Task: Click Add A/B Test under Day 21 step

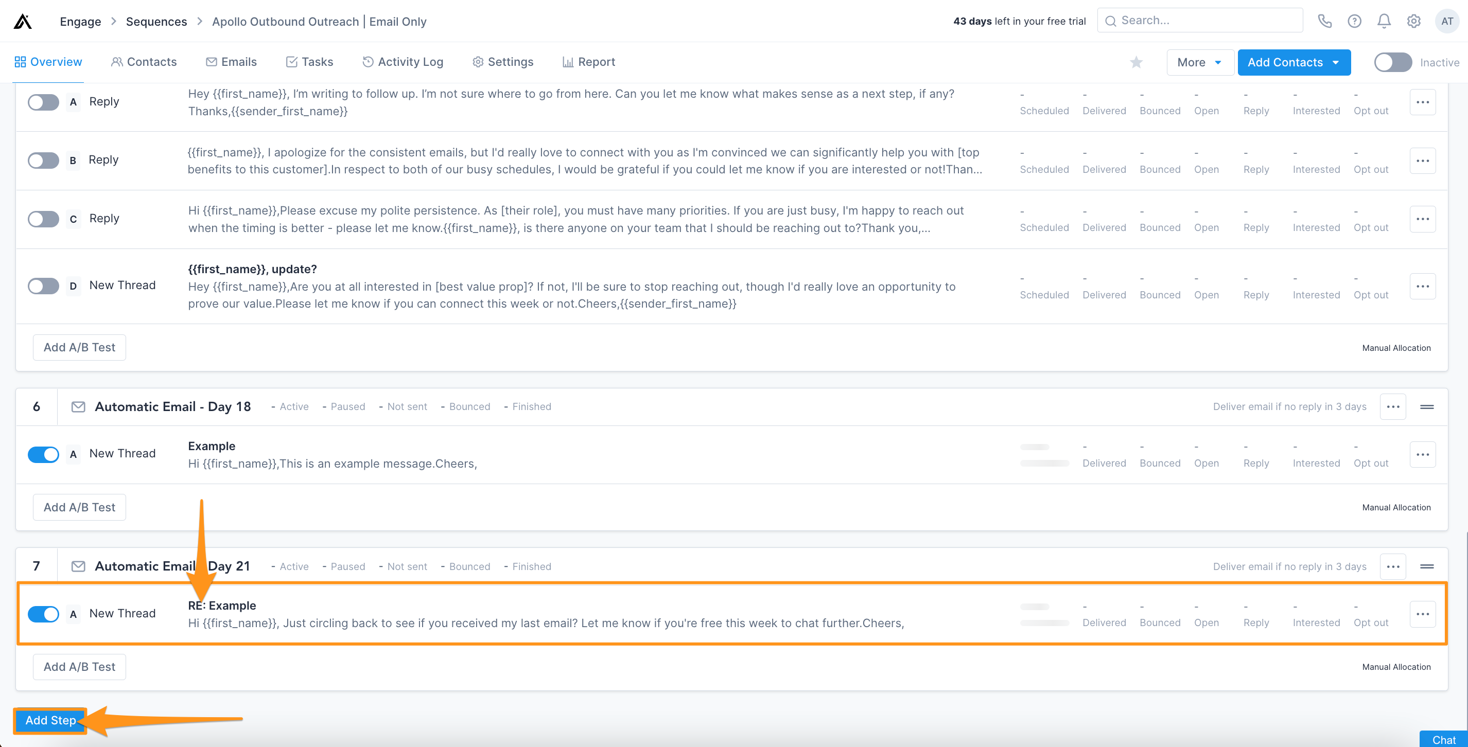Action: coord(79,667)
